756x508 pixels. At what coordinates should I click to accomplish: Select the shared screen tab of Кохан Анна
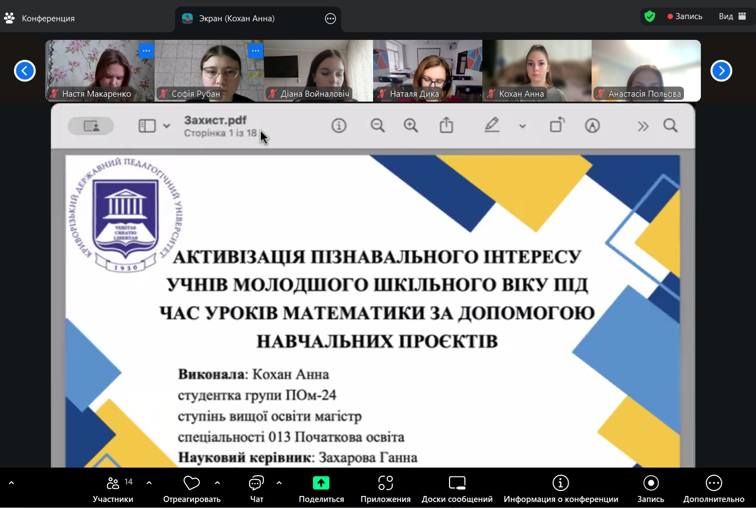click(x=237, y=19)
